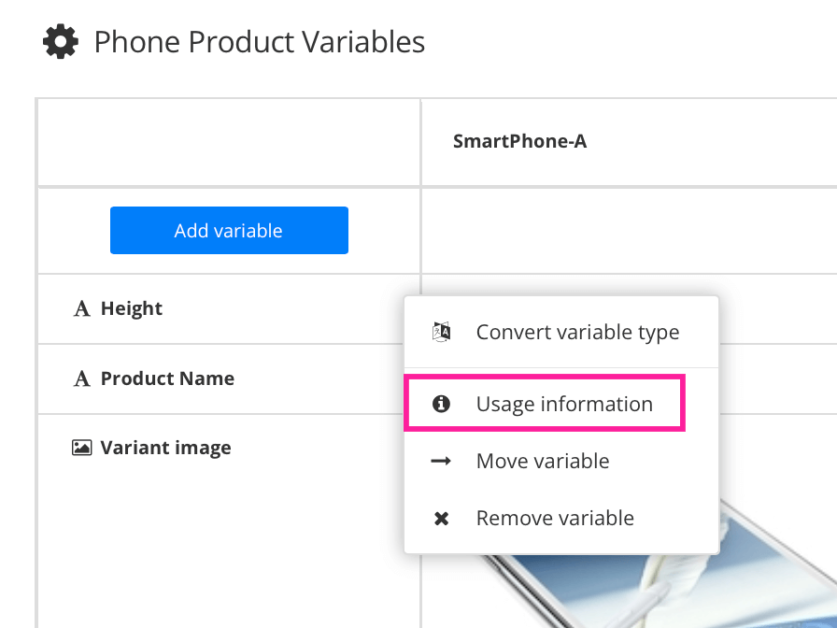Image resolution: width=837 pixels, height=628 pixels.
Task: Click the Phone Product Variables heading
Action: [258, 41]
